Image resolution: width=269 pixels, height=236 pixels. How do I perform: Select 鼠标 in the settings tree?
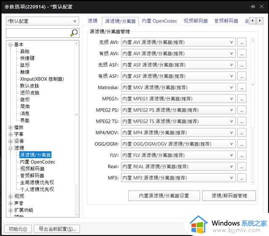[x=25, y=65]
